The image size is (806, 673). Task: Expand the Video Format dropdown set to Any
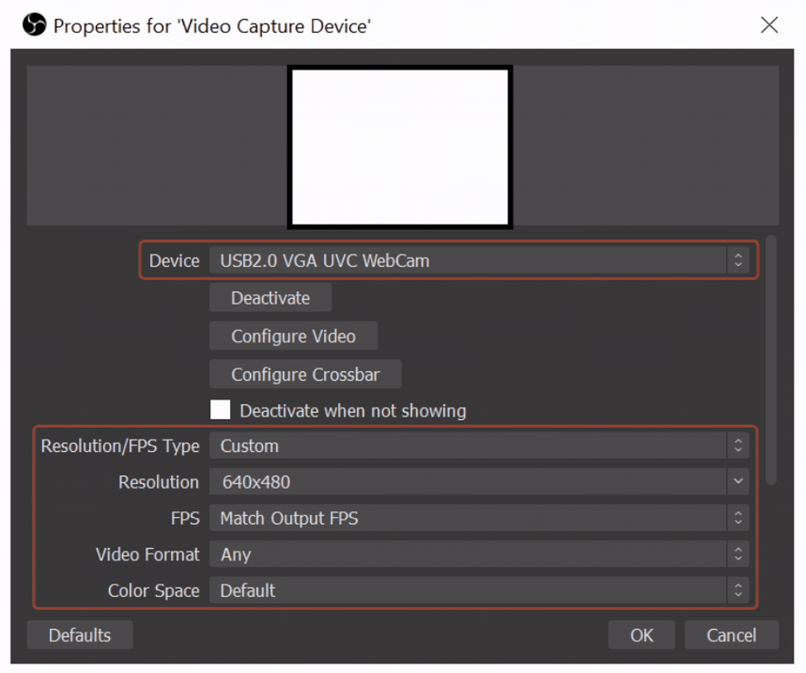[478, 554]
